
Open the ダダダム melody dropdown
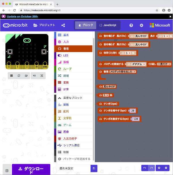(137, 64)
